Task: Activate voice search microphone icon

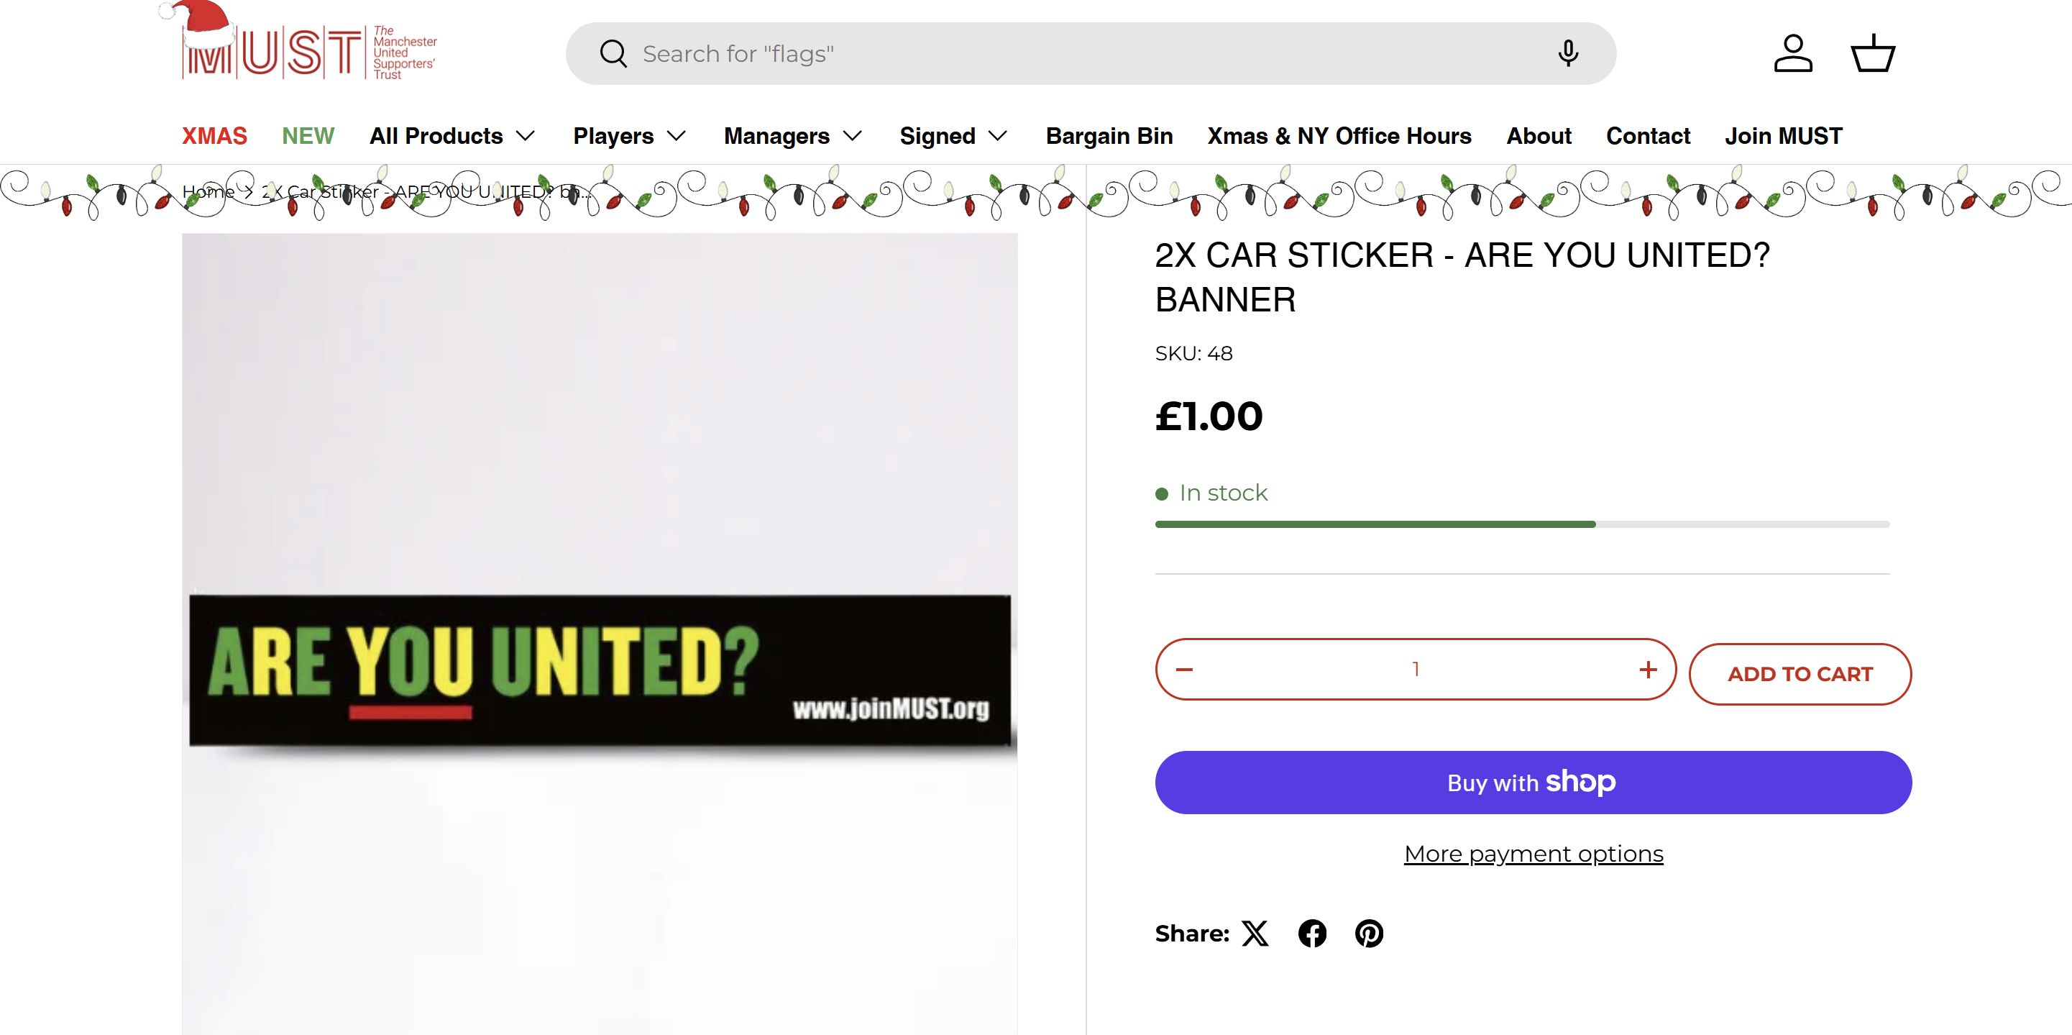Action: click(1567, 54)
